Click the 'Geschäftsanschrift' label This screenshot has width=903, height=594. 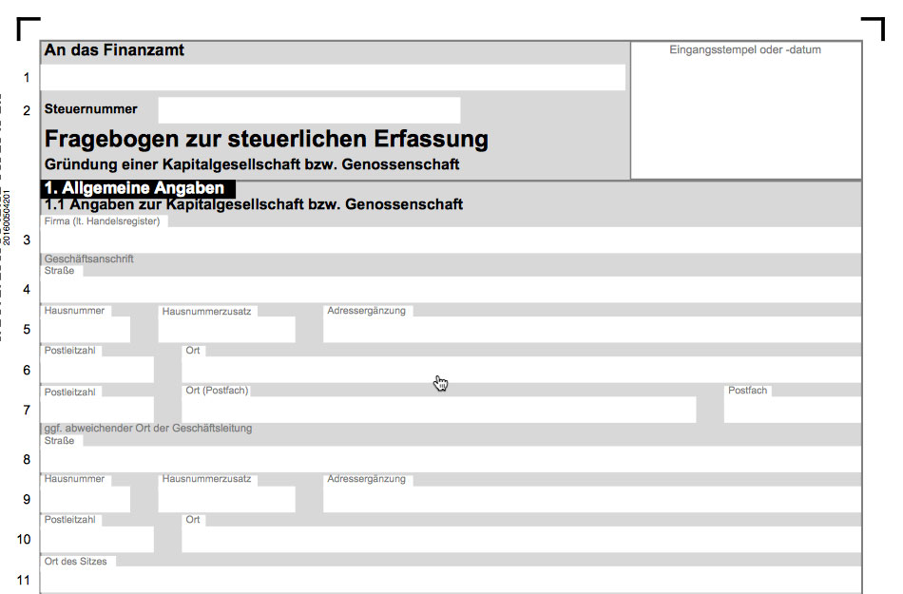[88, 259]
